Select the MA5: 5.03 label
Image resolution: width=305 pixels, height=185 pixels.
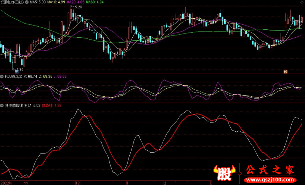[x=37, y=2]
